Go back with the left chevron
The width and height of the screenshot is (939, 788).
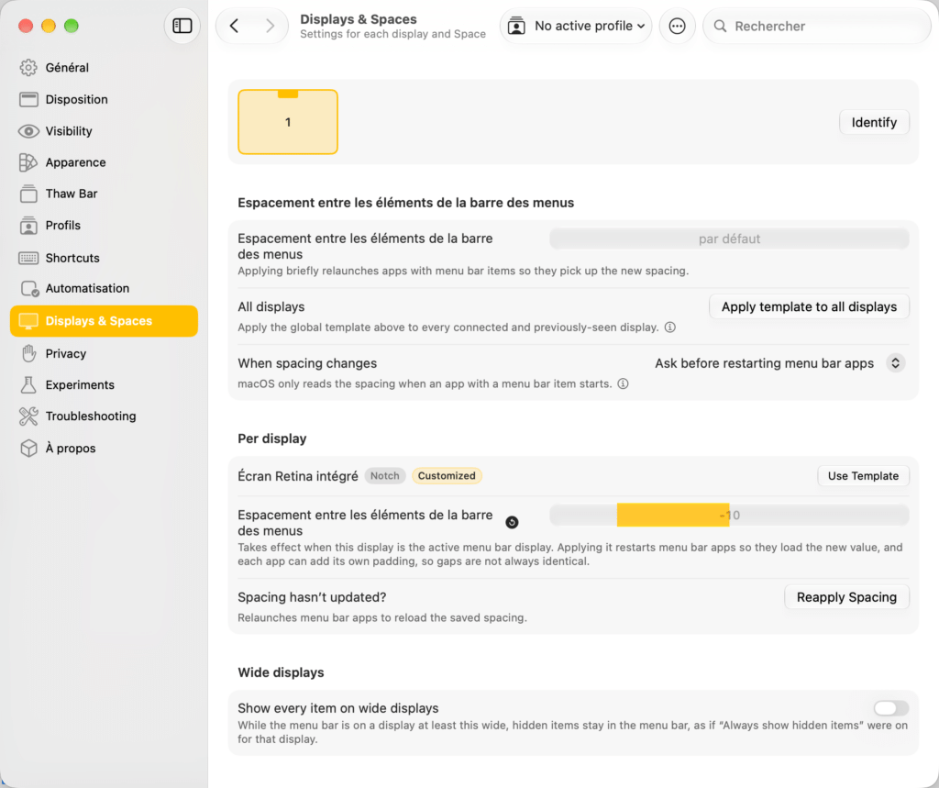coord(234,26)
